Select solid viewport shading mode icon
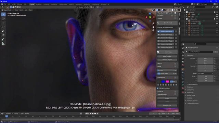Viewport: 219px width, 123px height. (172, 10)
